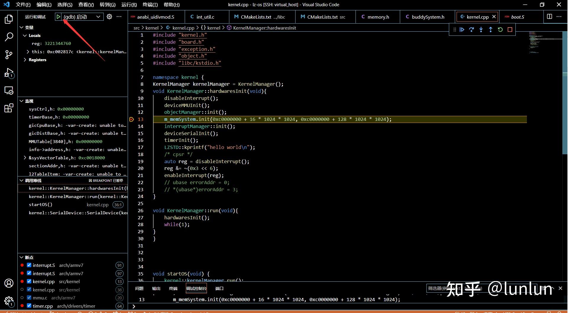568x313 pixels.
Task: Click breakpoint glyph on line 13
Action: click(x=132, y=119)
